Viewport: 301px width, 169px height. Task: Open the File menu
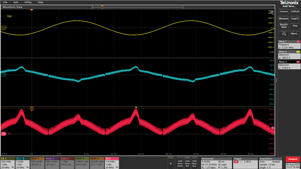click(x=5, y=2)
